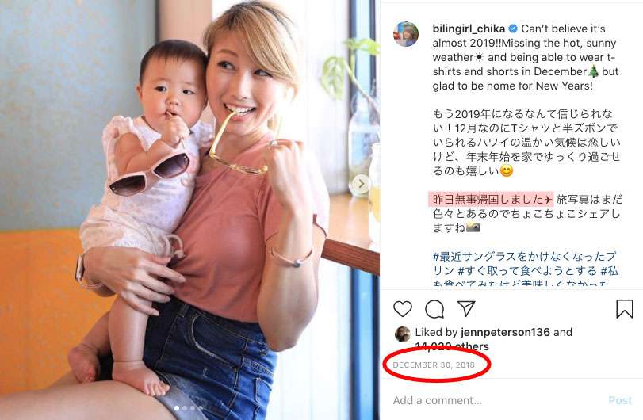643x420 pixels.
Task: Open bilingirl_chika profile picture avatar
Action: 406,34
